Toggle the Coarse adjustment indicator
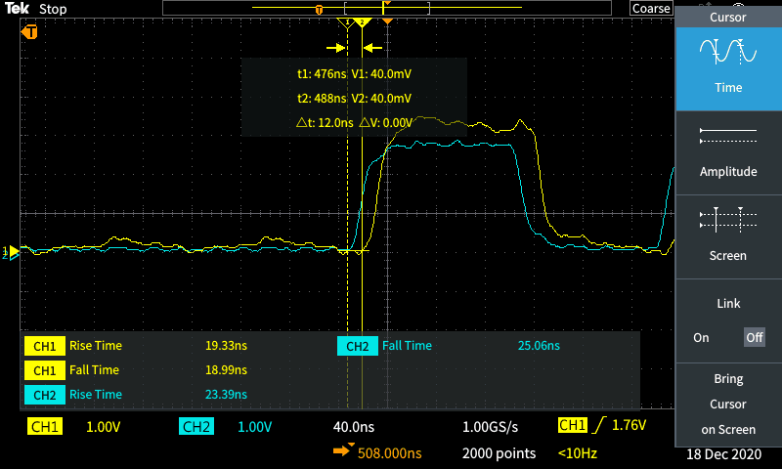Viewport: 782px width, 469px height. point(651,9)
